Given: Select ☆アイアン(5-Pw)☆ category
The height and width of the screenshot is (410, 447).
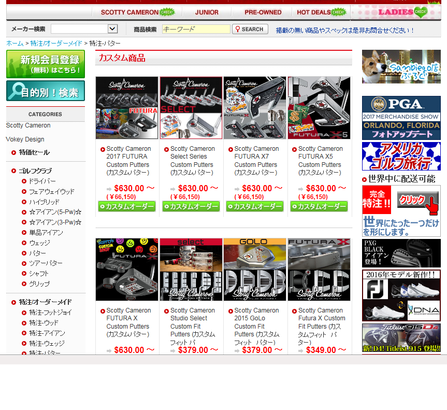Looking at the screenshot, I should (55, 212).
